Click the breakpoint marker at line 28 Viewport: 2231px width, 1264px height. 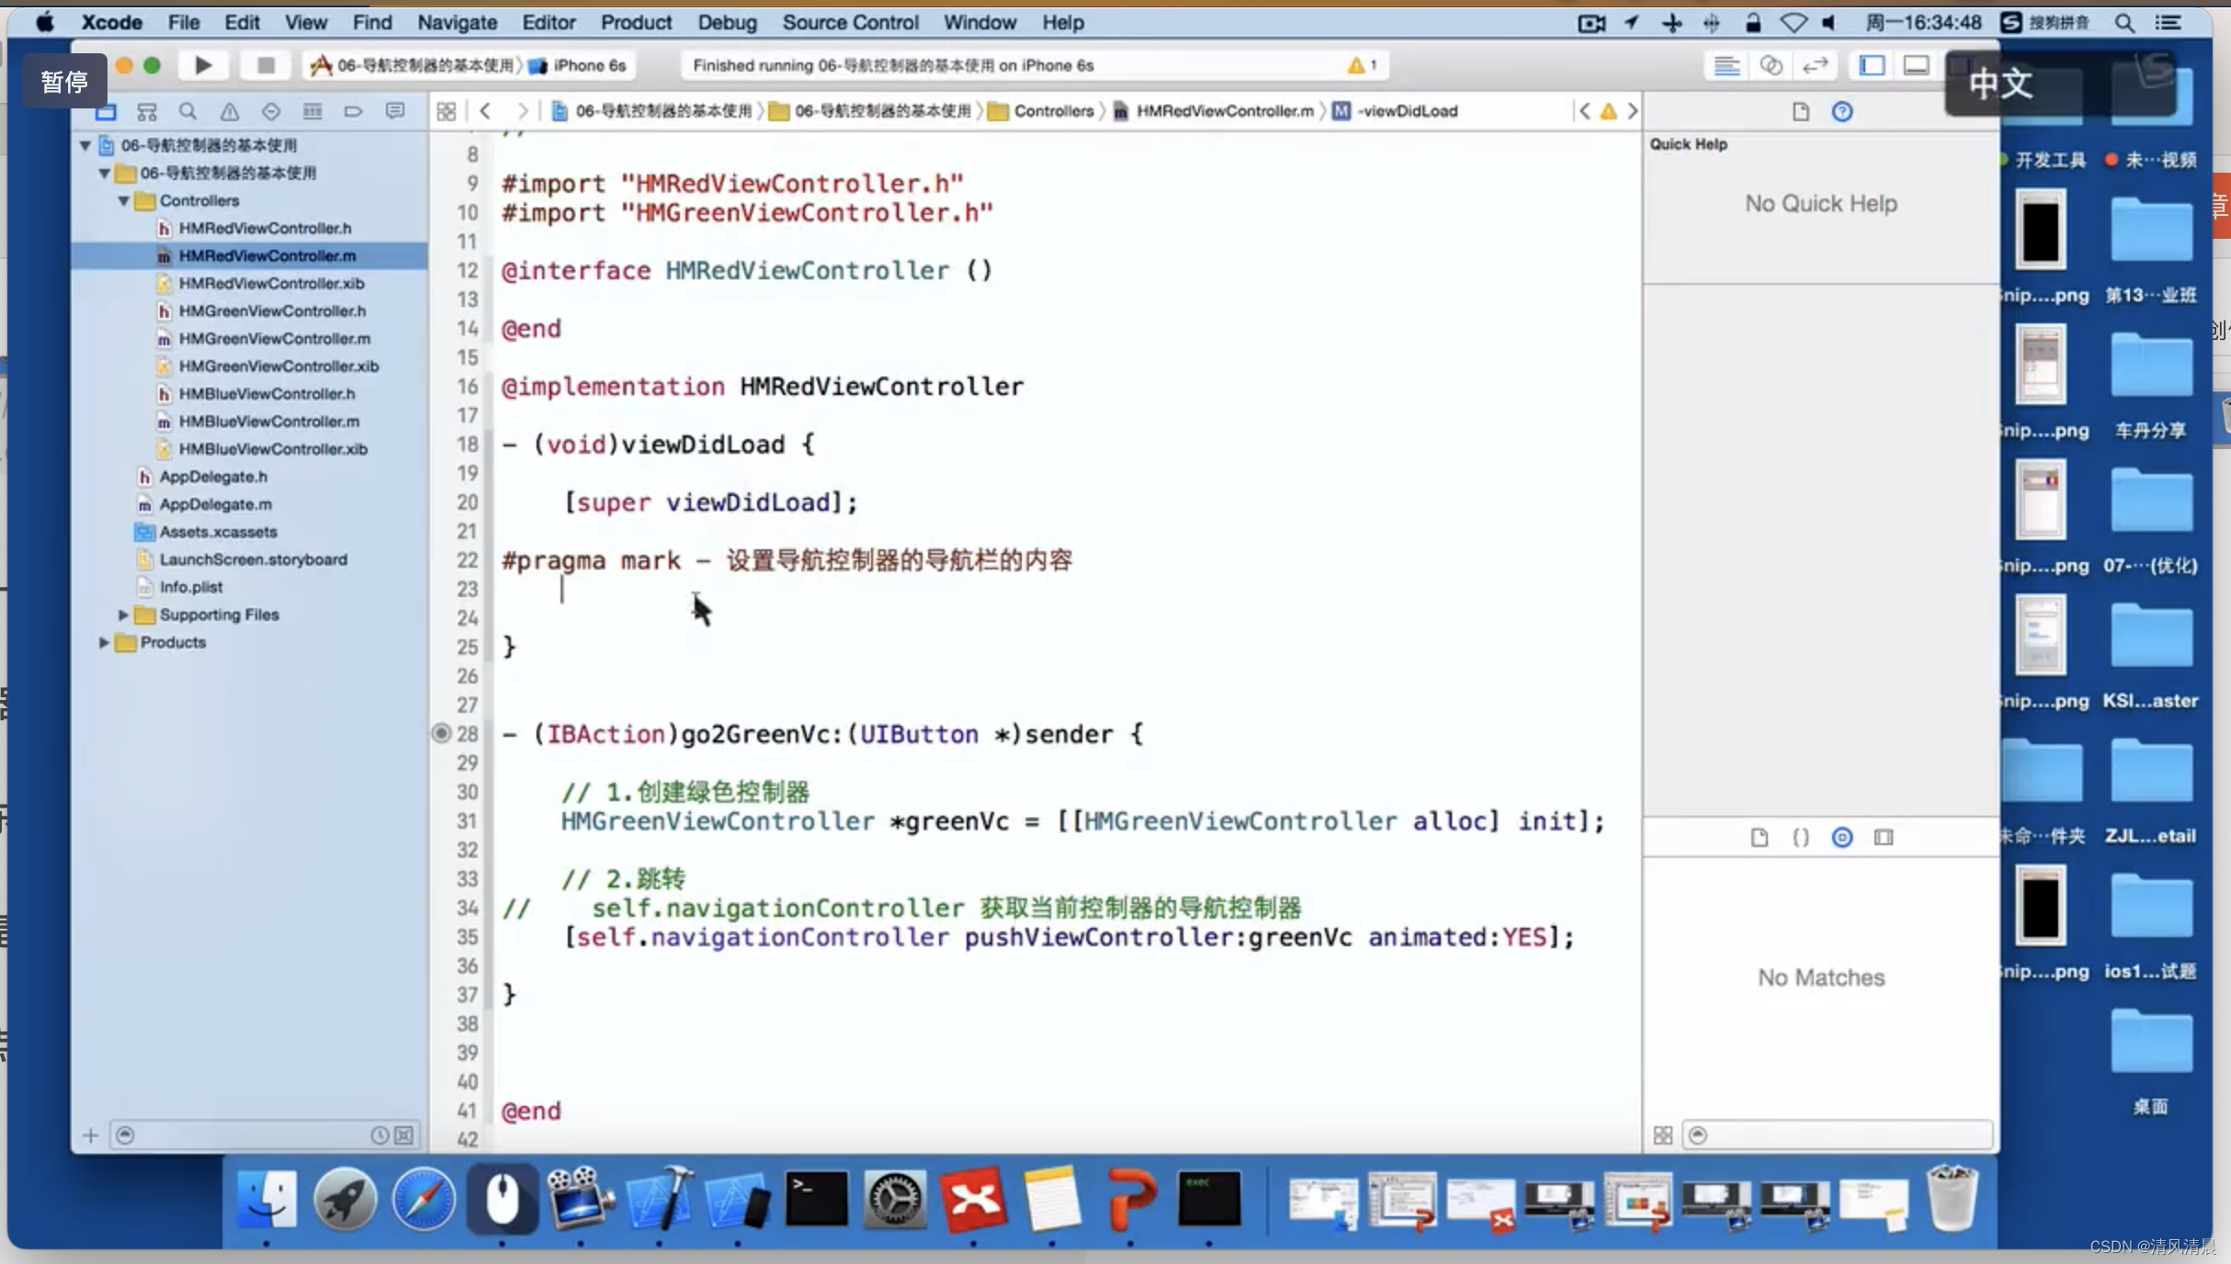point(441,733)
